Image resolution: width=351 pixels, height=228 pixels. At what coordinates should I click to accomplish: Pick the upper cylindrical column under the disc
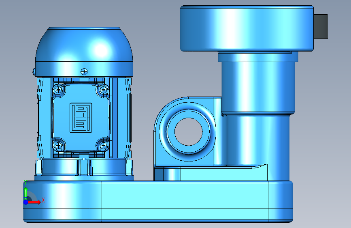click(258, 88)
